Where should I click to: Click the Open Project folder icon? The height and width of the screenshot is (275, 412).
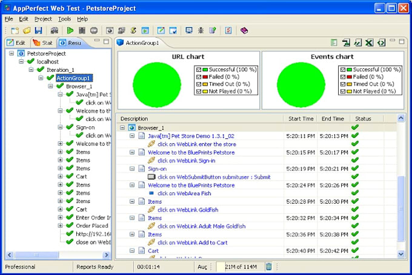27,30
